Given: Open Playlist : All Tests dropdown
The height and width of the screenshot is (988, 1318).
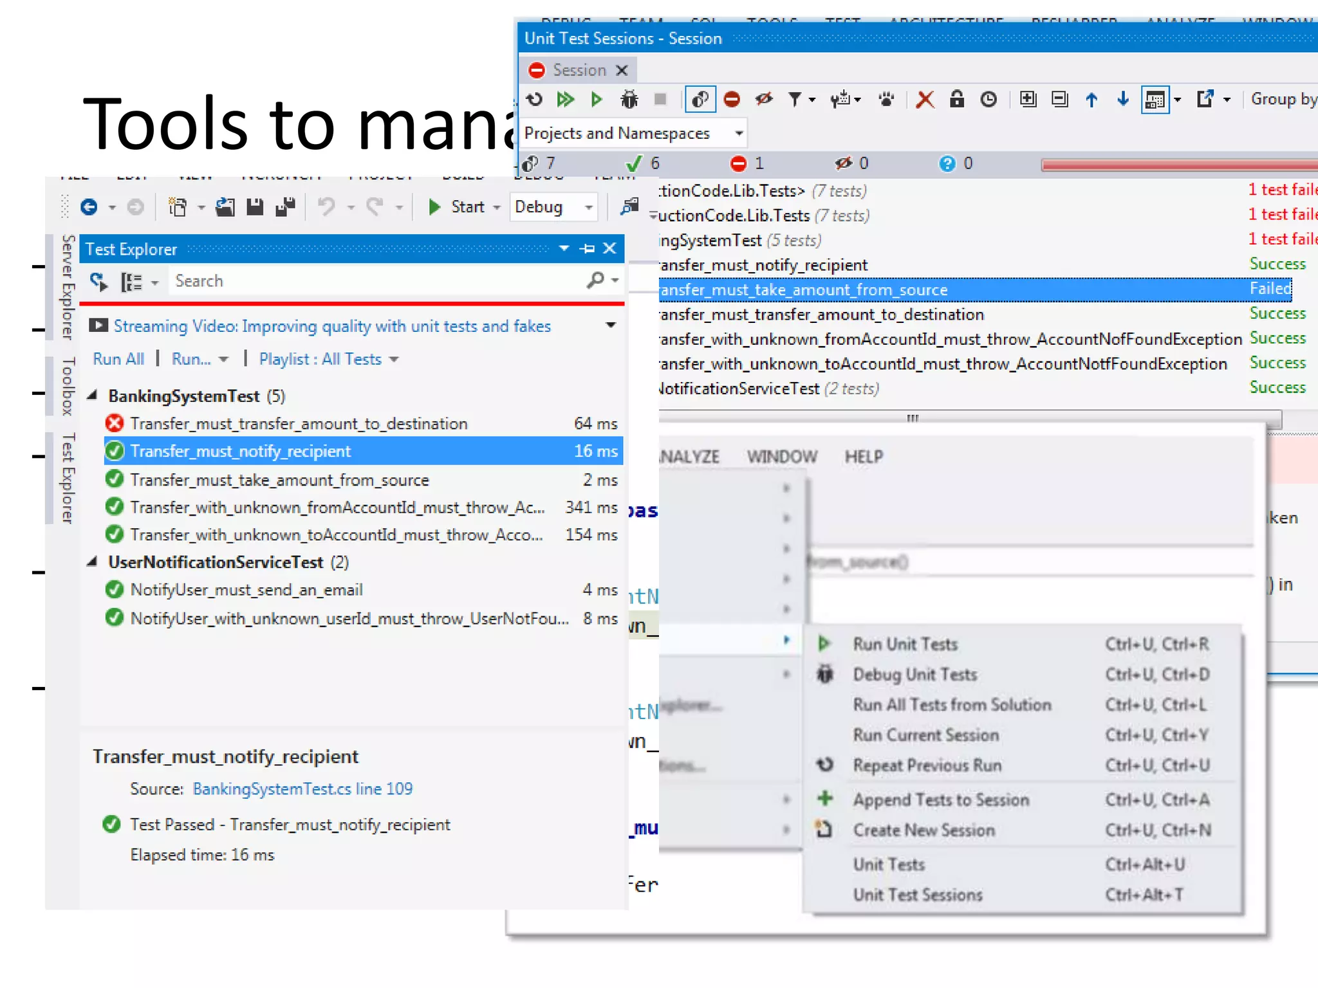Looking at the screenshot, I should click(328, 359).
